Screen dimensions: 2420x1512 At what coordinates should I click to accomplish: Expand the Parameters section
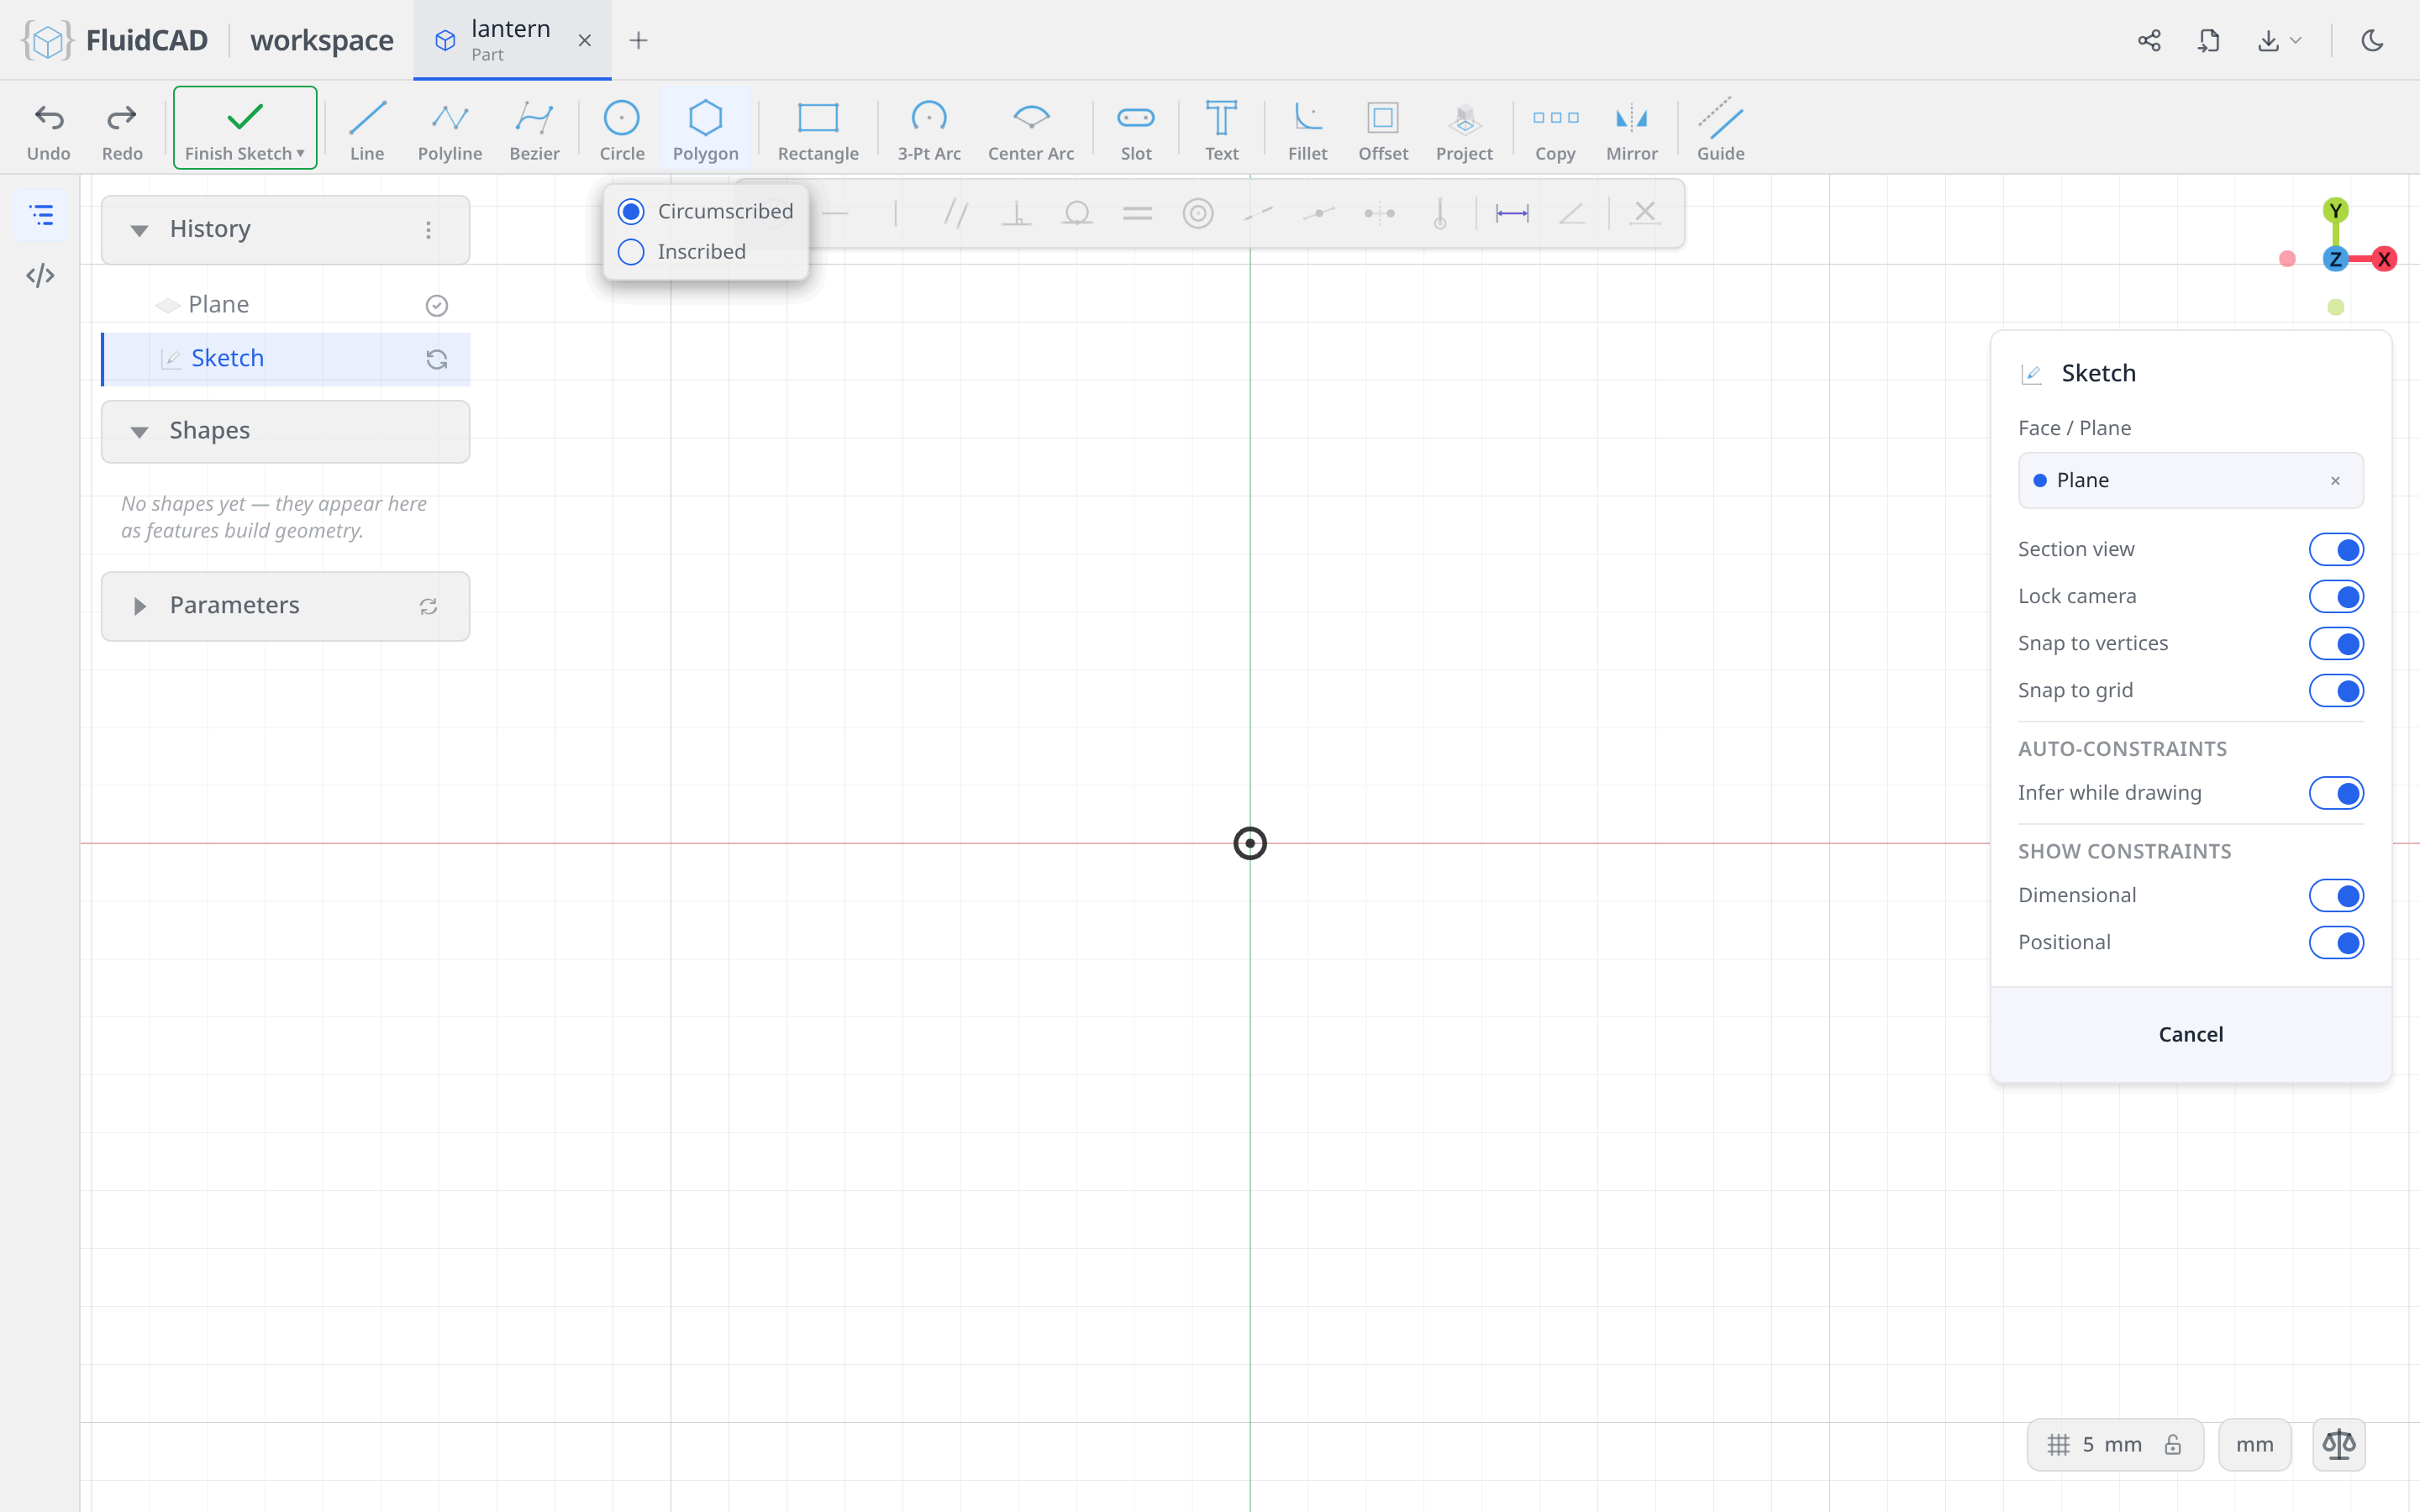click(x=139, y=606)
